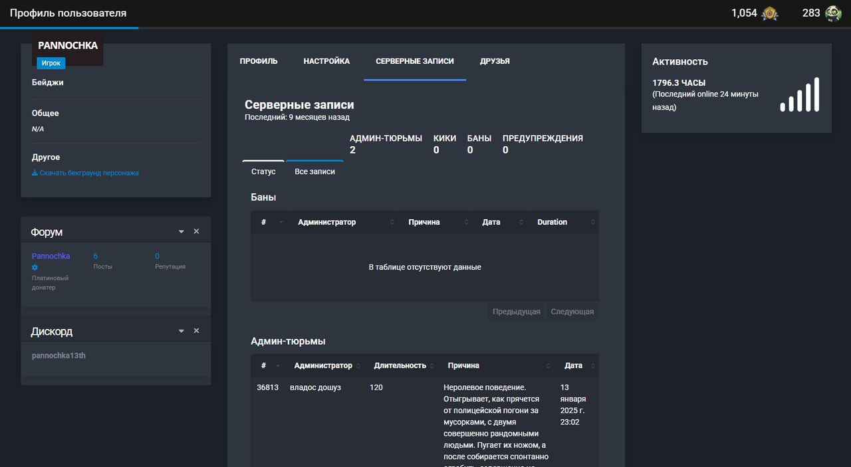Click the Платиновый донатер label
The width and height of the screenshot is (851, 467).
tap(50, 283)
